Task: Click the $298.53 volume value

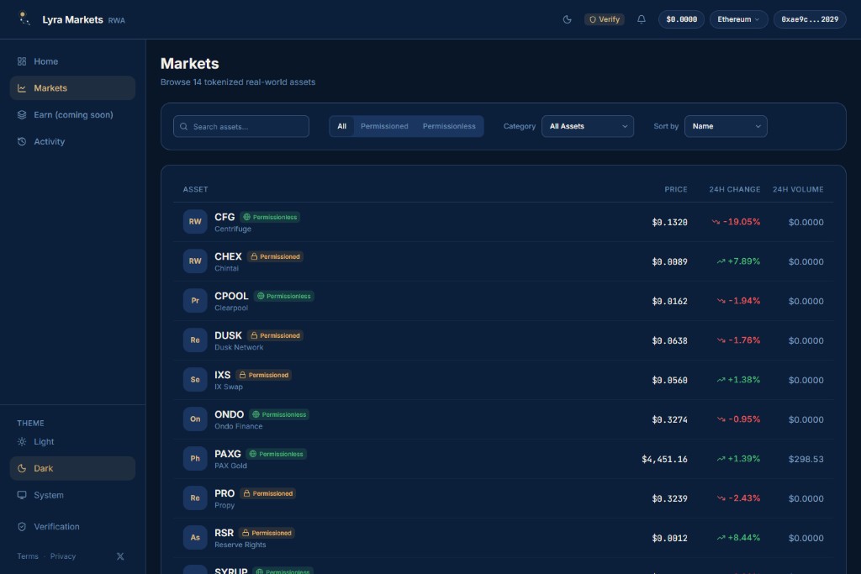Action: 806,460
